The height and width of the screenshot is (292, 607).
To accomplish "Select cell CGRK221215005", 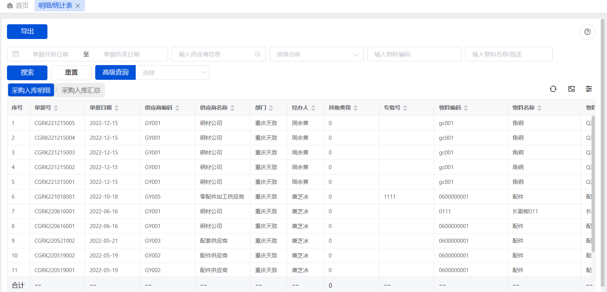I will 55,123.
